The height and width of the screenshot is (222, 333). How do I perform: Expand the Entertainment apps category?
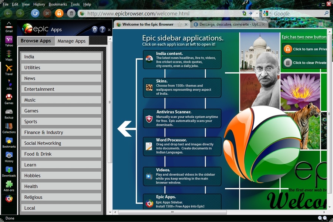click(x=61, y=89)
